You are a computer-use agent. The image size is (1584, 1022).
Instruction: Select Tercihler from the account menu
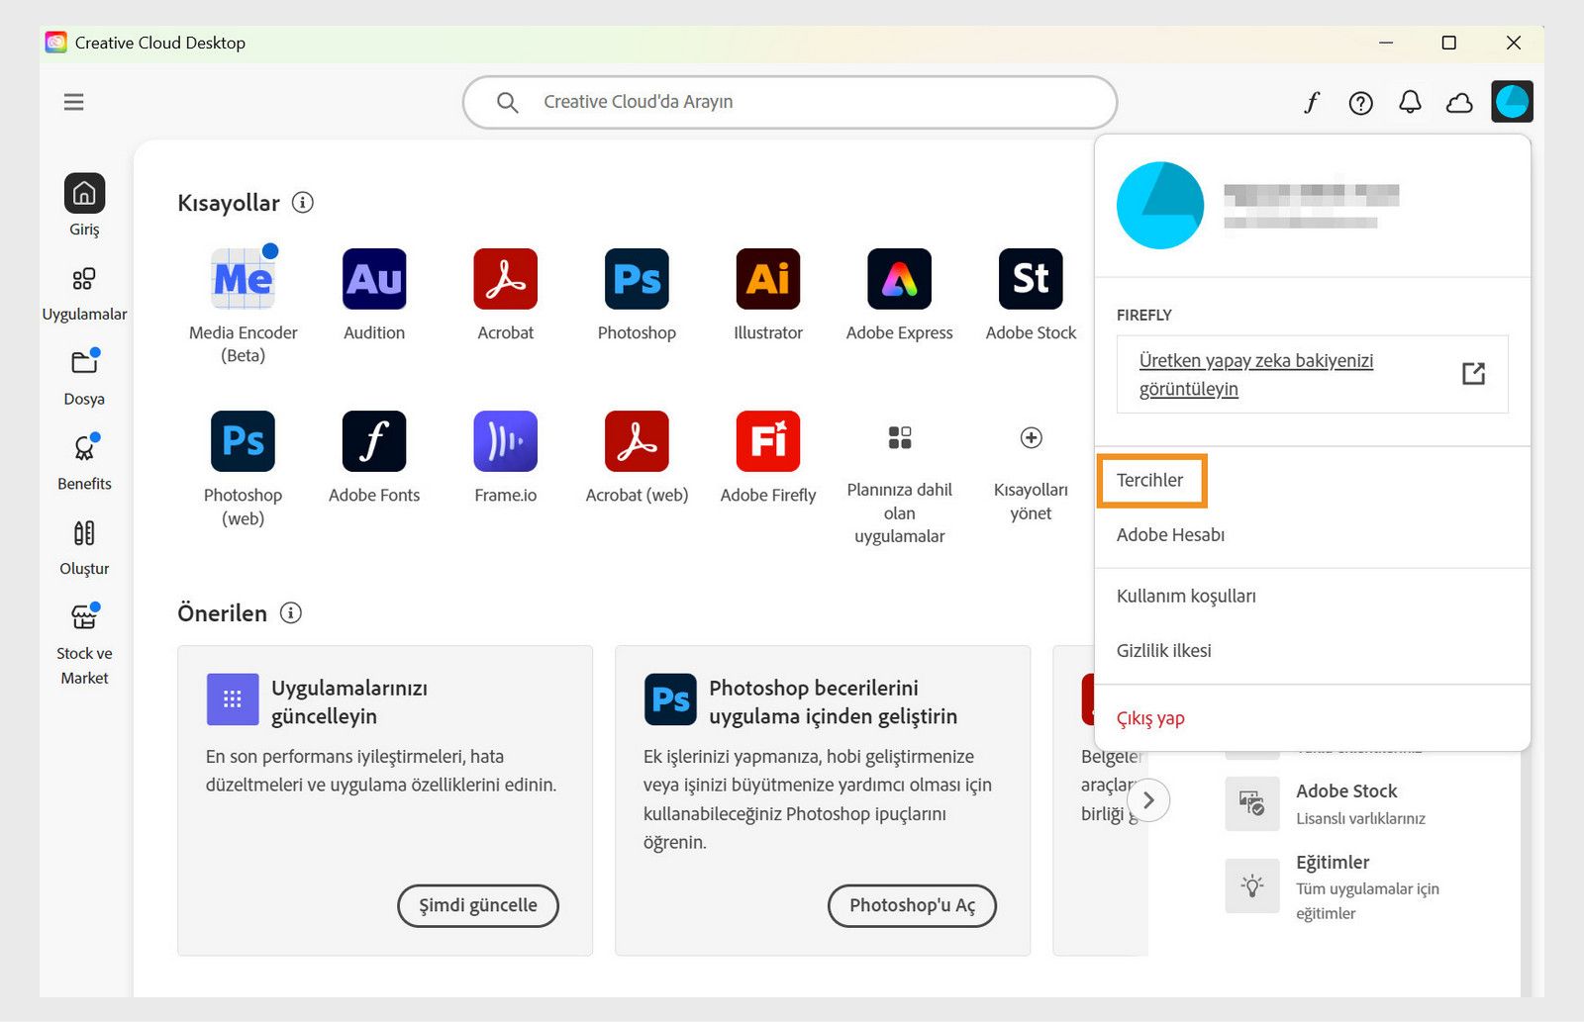[1150, 480]
